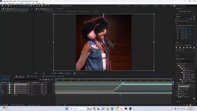Click the Default workspace button
Image resolution: width=197 pixels, height=111 pixels.
[x=119, y=6]
